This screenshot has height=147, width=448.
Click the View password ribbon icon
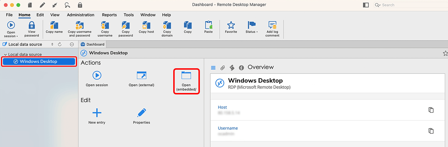pos(31,26)
